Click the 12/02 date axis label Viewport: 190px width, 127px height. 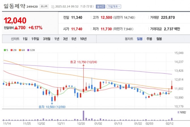(x=41, y=124)
